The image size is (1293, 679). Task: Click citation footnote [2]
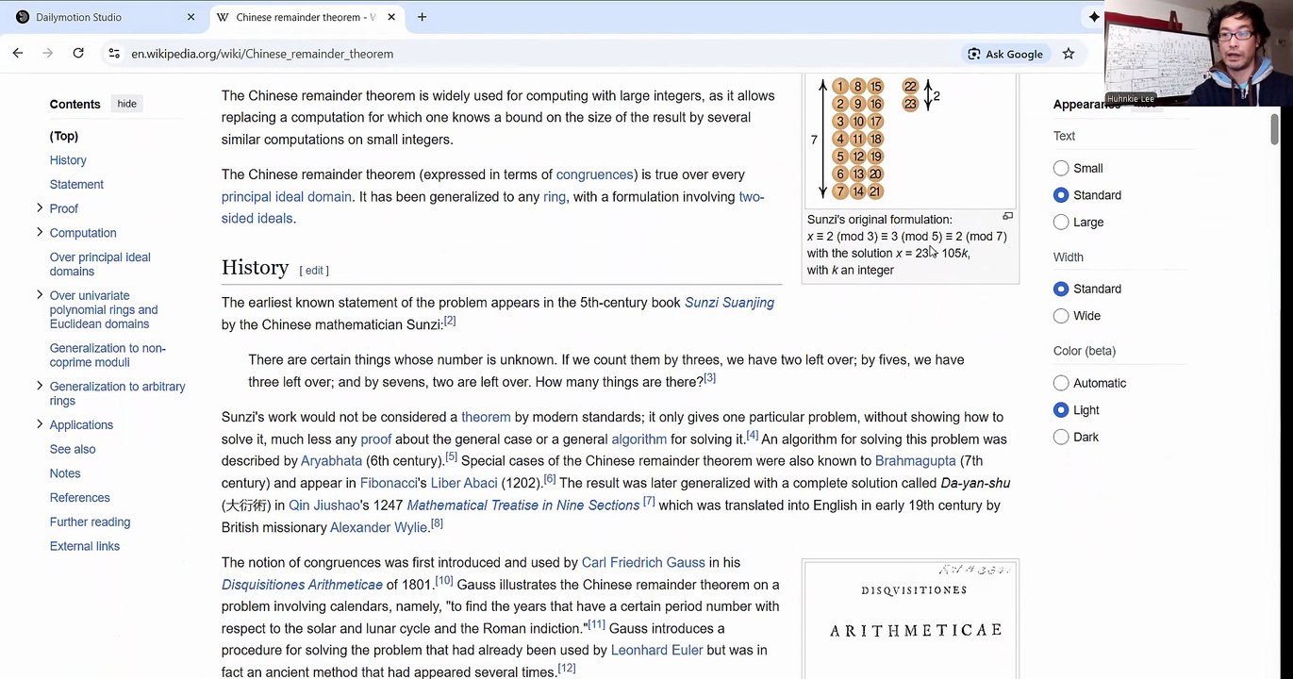coord(450,321)
